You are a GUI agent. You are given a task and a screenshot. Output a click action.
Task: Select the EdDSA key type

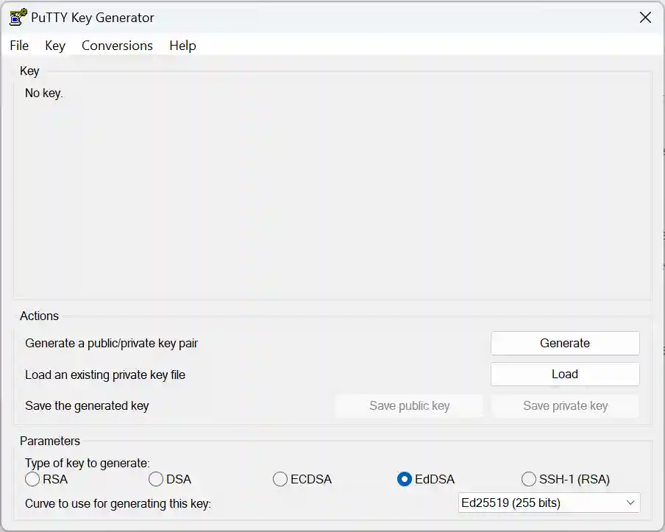404,479
